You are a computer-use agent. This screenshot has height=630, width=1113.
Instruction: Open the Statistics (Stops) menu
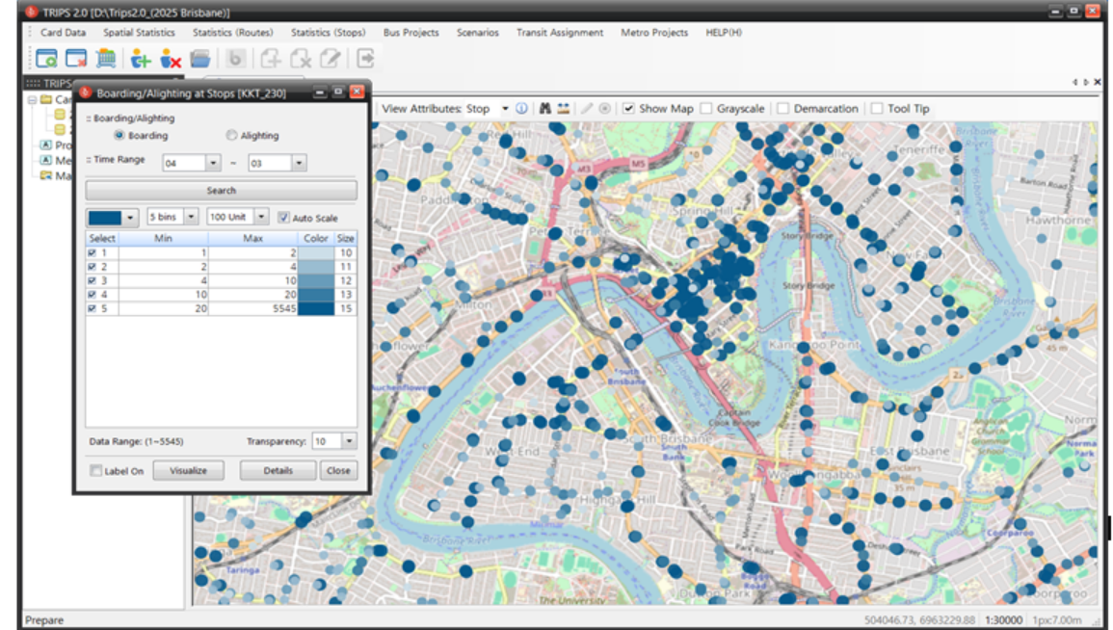click(328, 33)
